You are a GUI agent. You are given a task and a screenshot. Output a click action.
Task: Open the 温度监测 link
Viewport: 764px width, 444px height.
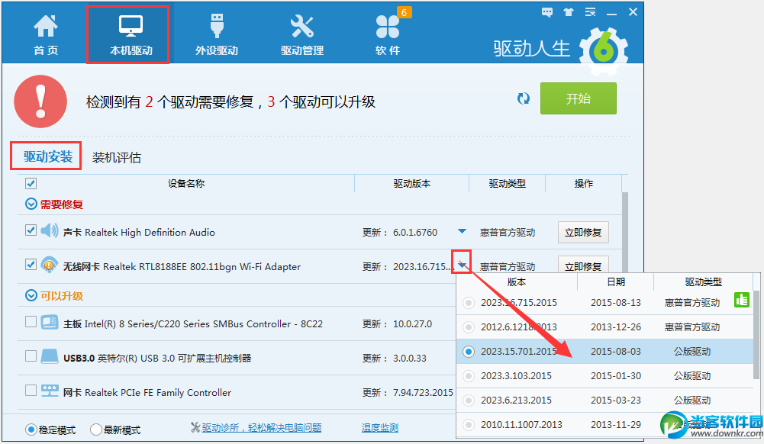click(380, 427)
